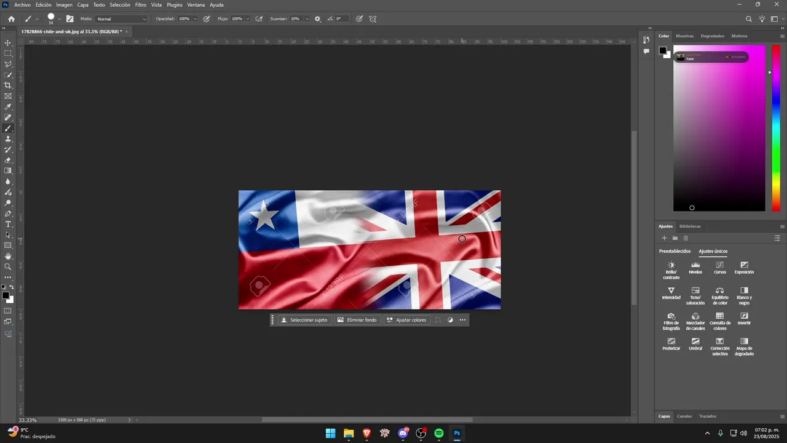Viewport: 787px width, 443px height.
Task: Select the Blur tool
Action: click(8, 182)
